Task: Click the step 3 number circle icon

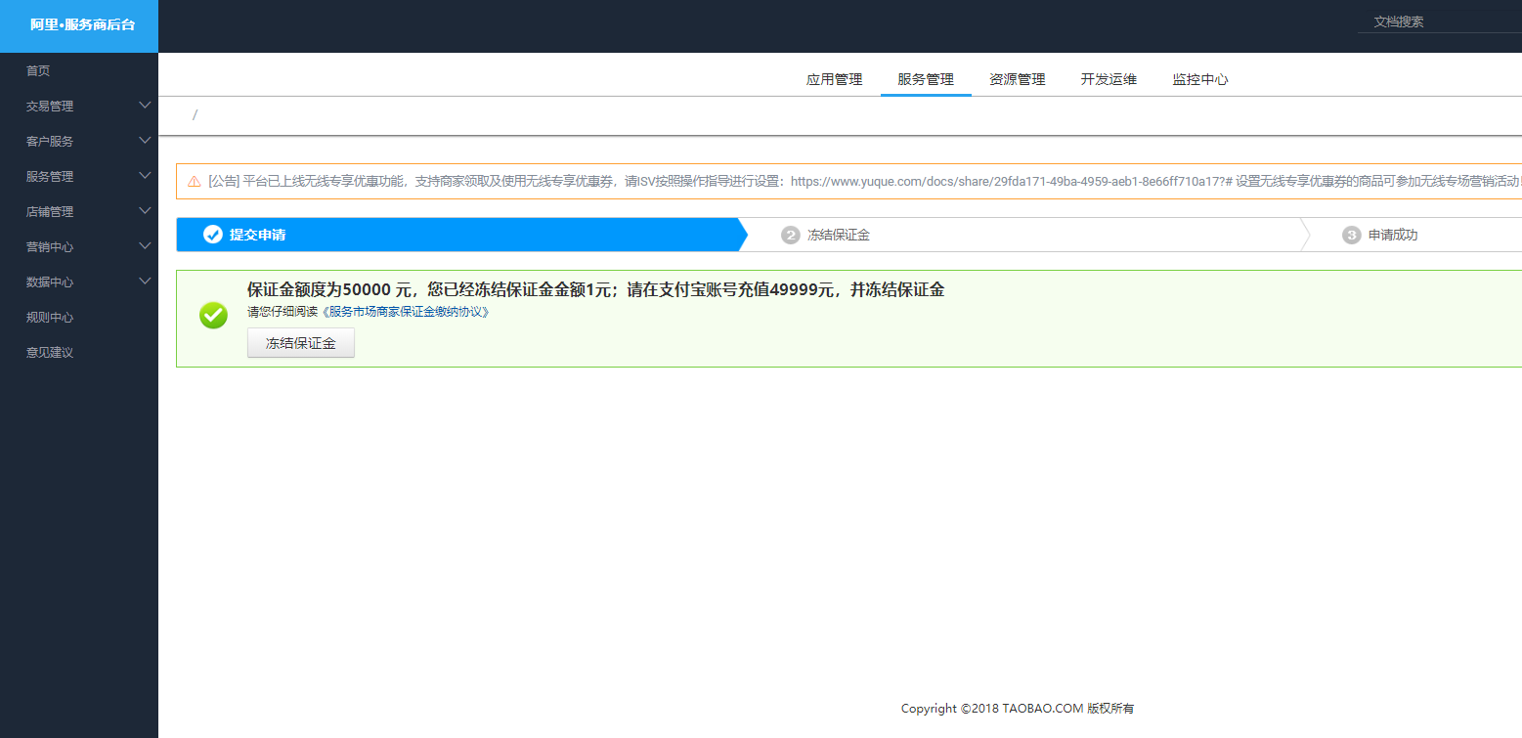Action: coord(1351,235)
